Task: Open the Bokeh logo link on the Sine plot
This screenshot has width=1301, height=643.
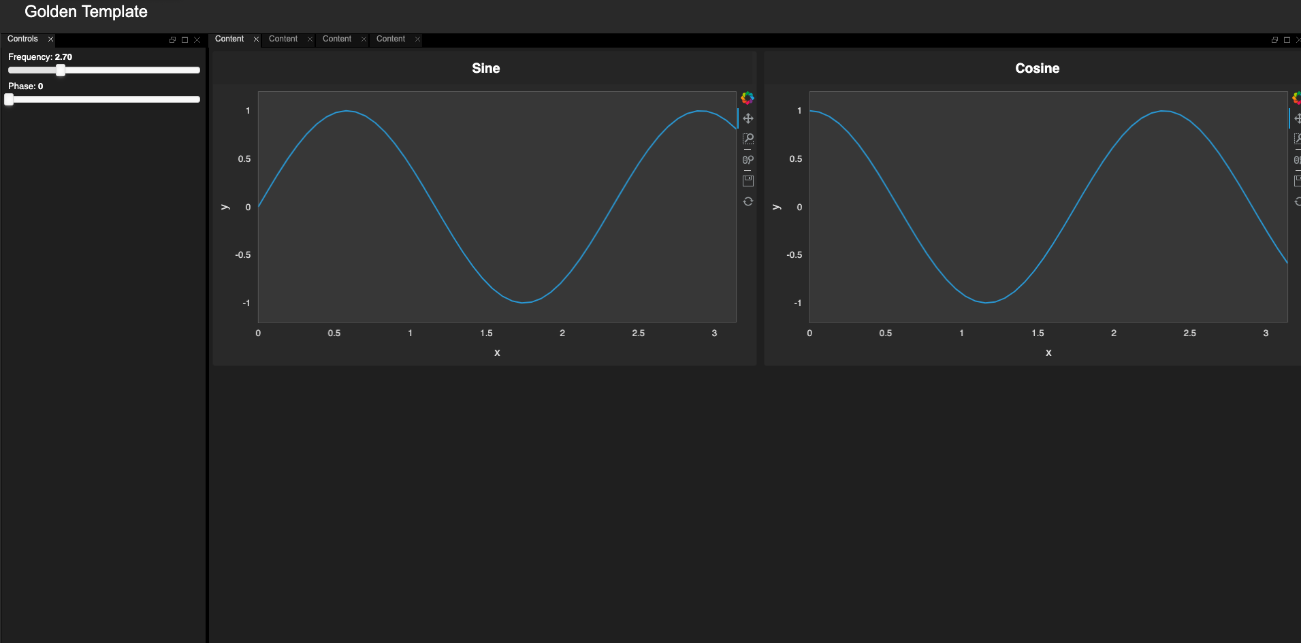Action: pyautogui.click(x=748, y=98)
